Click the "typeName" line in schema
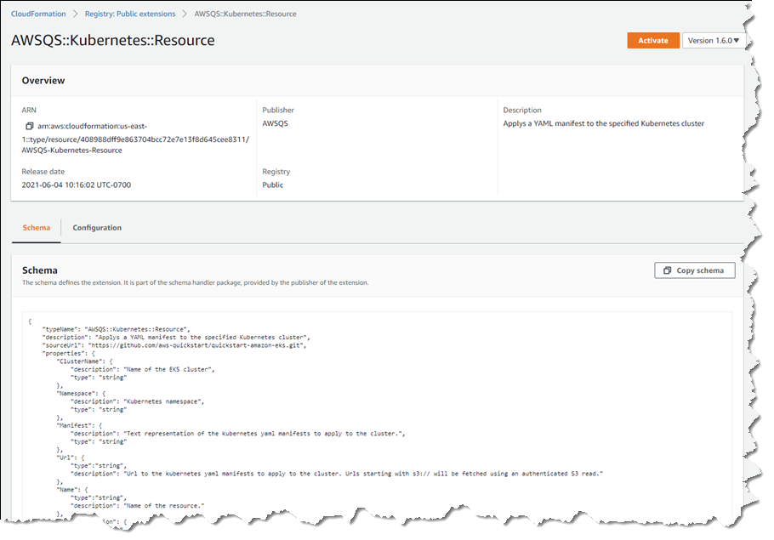 coord(116,329)
